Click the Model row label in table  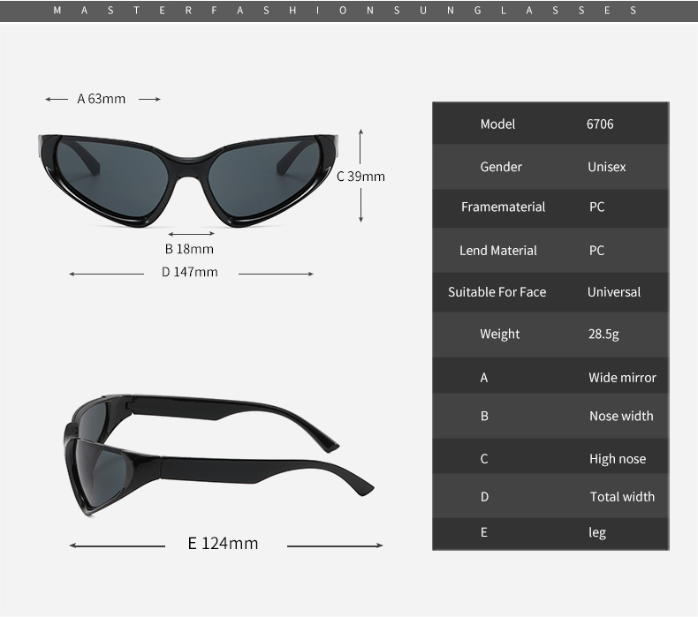pos(497,124)
